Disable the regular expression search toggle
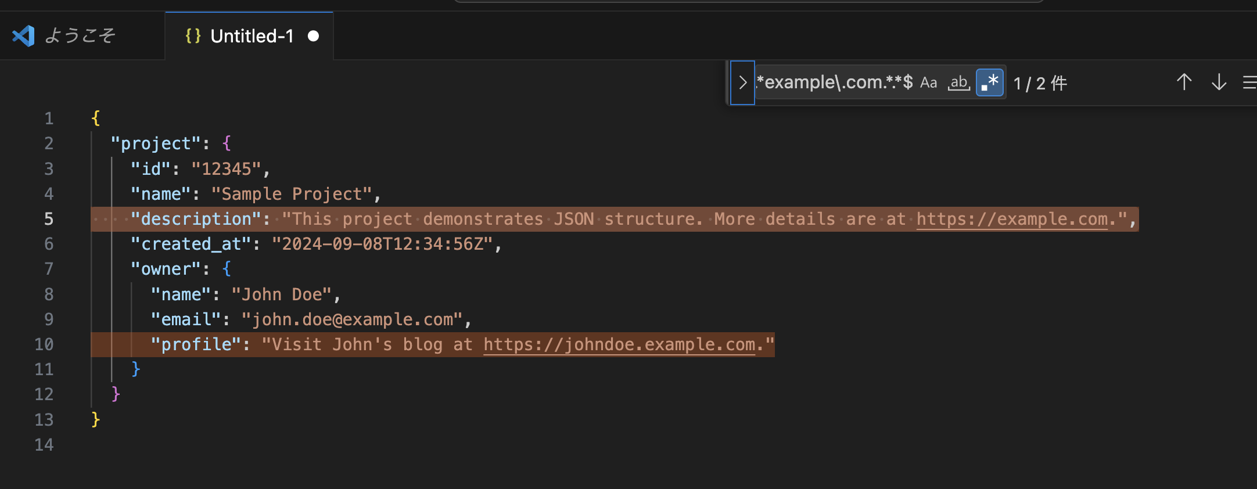Screen dimensions: 1257x489 click(x=990, y=83)
